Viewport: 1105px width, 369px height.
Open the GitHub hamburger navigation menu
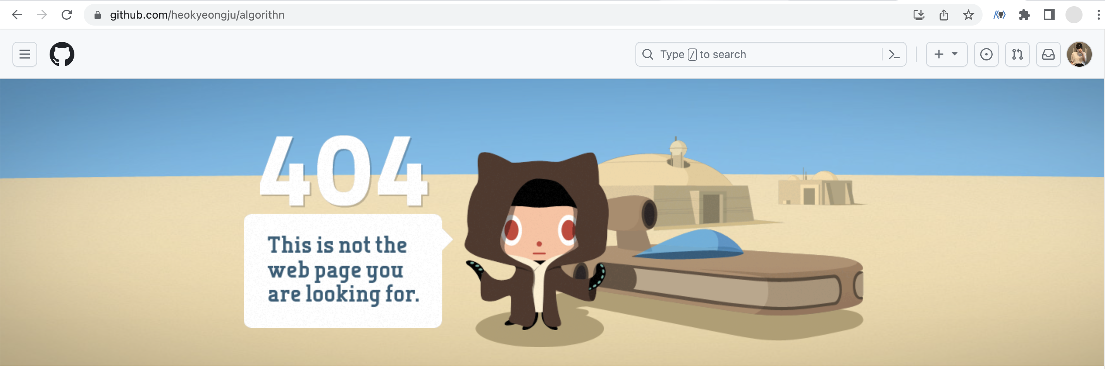tap(24, 55)
